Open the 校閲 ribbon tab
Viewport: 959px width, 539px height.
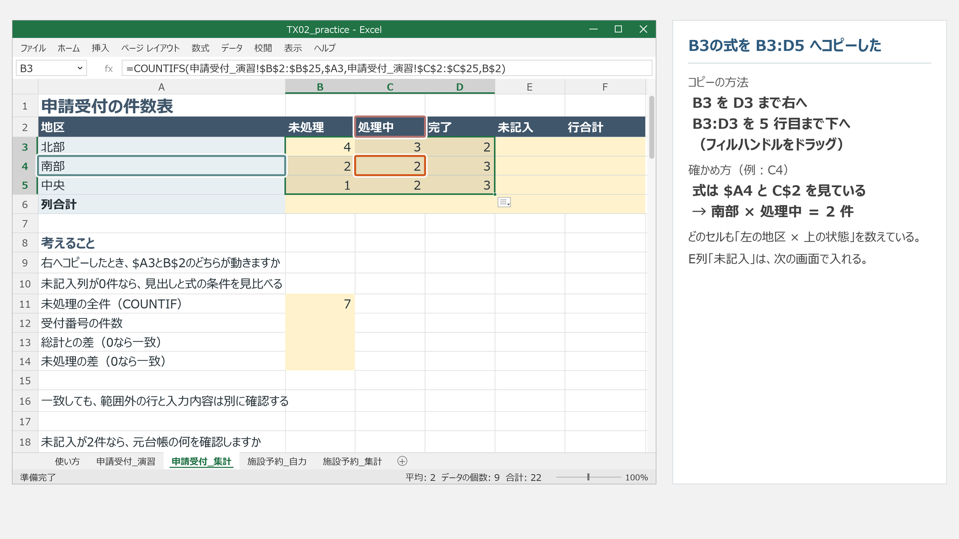click(263, 48)
